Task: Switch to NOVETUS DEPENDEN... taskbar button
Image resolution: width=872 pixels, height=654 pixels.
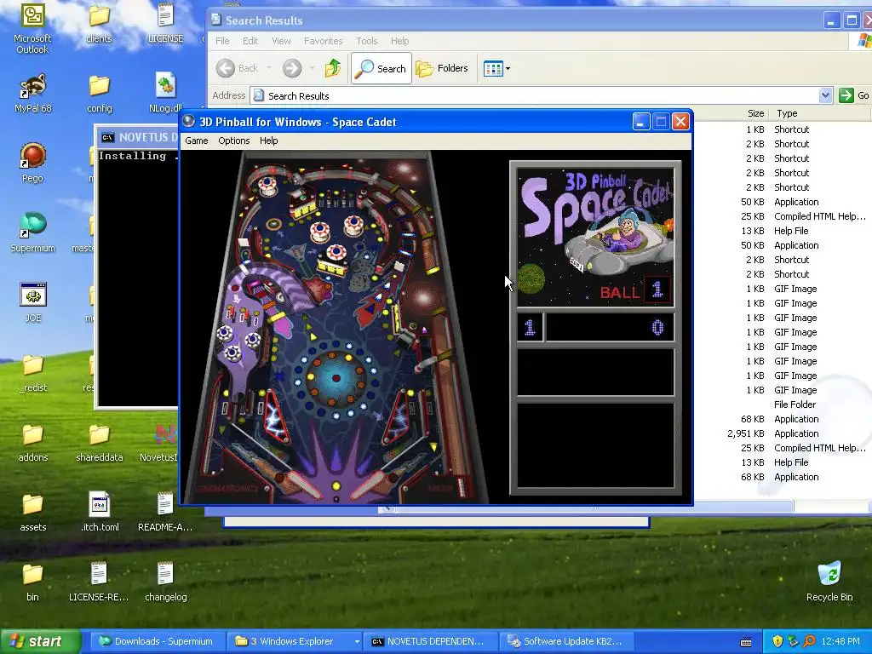Action: click(428, 641)
